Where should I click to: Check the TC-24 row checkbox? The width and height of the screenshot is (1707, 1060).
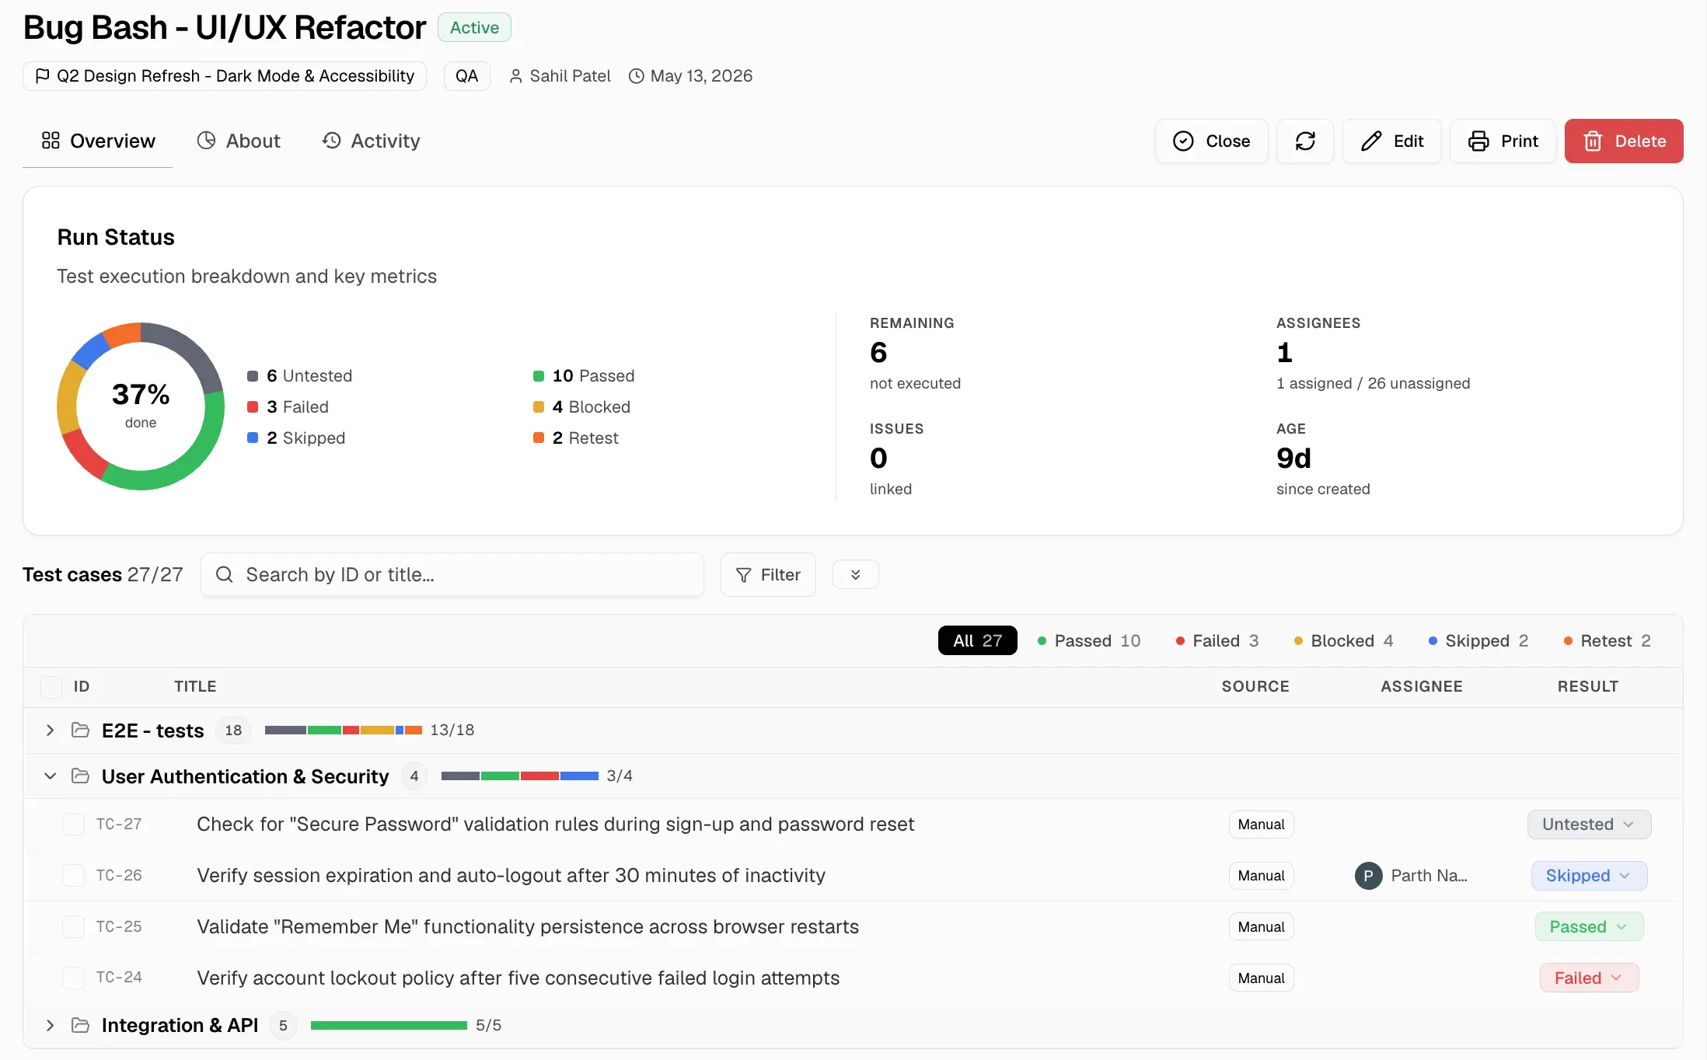[x=73, y=978]
